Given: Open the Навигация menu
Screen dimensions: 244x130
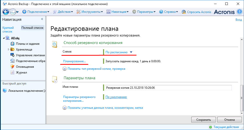Looking at the screenshot, I should 120,12.
